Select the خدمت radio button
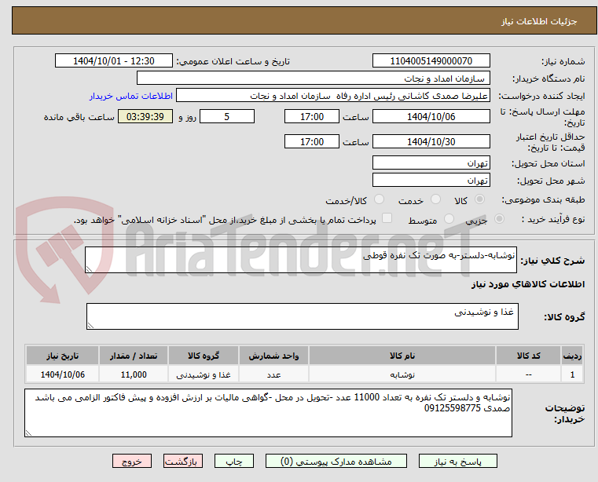This screenshot has width=598, height=482. (435, 199)
